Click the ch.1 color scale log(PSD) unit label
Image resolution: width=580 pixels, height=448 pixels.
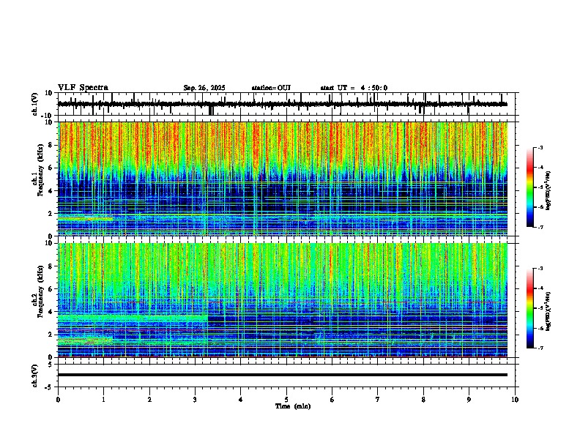pyautogui.click(x=549, y=190)
